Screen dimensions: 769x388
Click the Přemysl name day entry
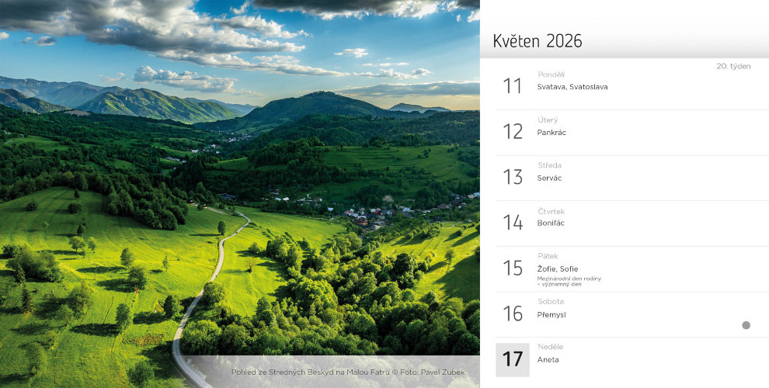pyautogui.click(x=552, y=314)
